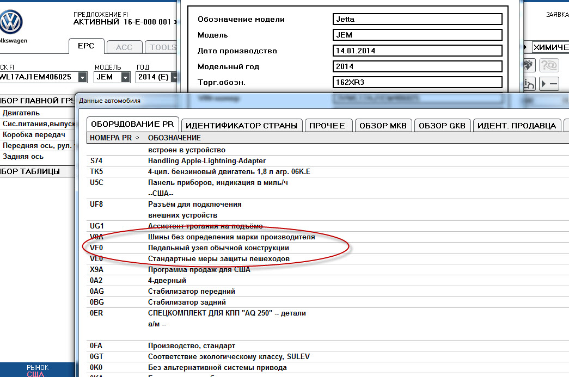Click the black triangle beside ХИМИЧЕ field
569x377 pixels.
pyautogui.click(x=525, y=47)
